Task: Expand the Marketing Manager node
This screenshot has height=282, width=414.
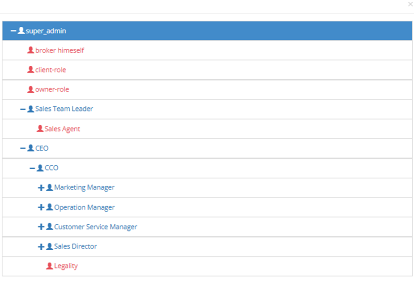Action: click(x=41, y=187)
